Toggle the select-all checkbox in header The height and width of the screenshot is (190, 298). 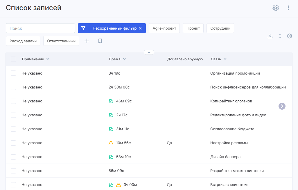pyautogui.click(x=13, y=59)
